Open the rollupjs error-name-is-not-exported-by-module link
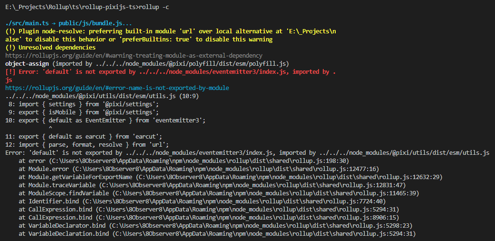The width and height of the screenshot is (495, 241). click(117, 88)
